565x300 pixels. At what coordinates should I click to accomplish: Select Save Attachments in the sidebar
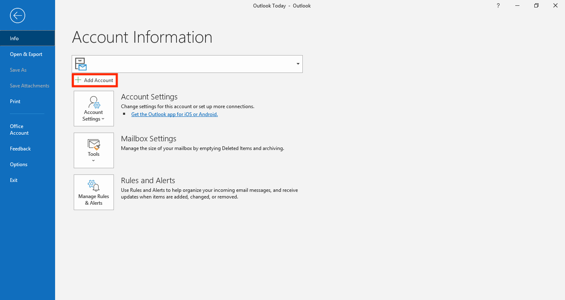pyautogui.click(x=29, y=85)
